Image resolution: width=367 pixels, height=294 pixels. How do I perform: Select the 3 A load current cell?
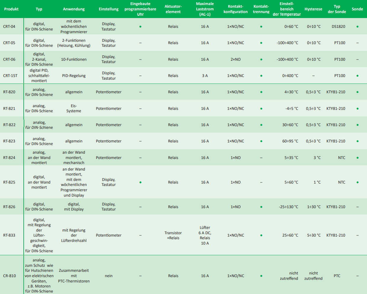[x=205, y=76]
